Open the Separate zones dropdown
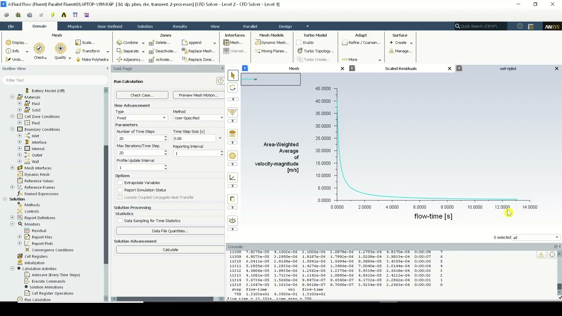 coord(143,51)
